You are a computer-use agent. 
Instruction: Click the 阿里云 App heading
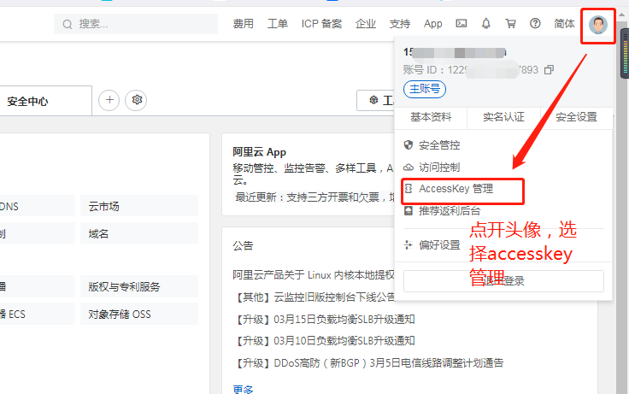point(259,152)
